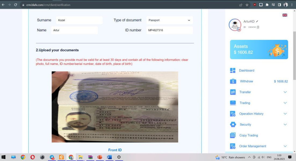
Task: Open the Type of document dropdown
Action: click(x=169, y=20)
